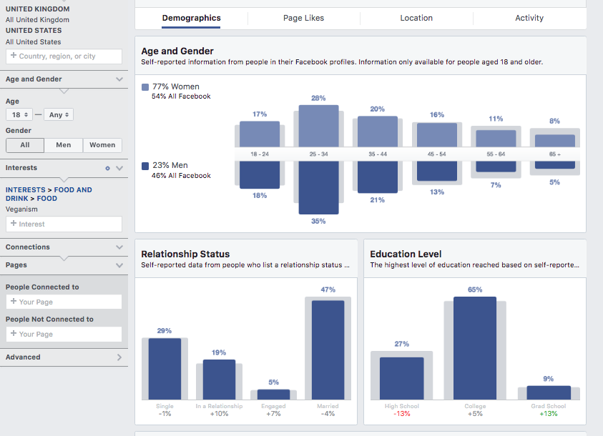This screenshot has height=436, width=603.
Task: Click the Grad School education bar
Action: pos(549,392)
